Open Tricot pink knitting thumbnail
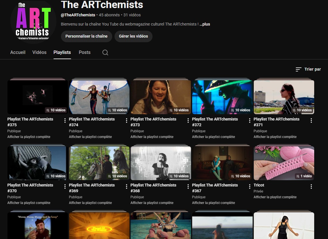 pos(284,163)
